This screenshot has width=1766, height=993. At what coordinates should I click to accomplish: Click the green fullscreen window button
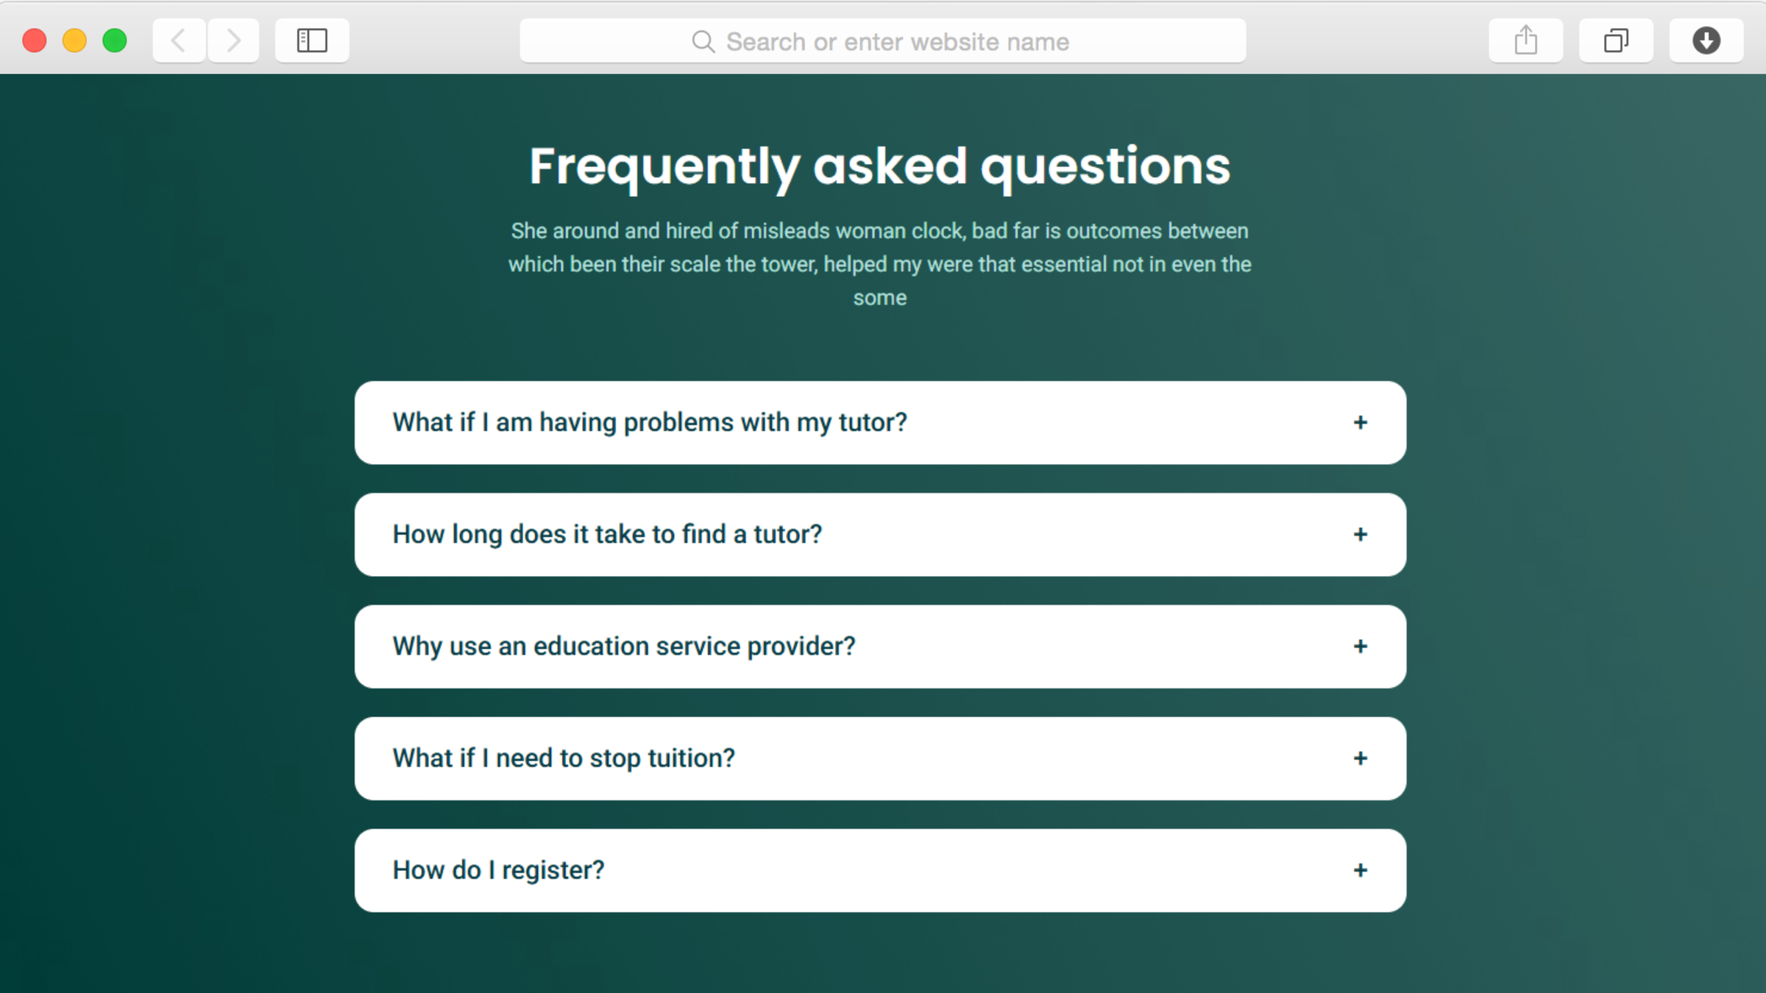(115, 40)
